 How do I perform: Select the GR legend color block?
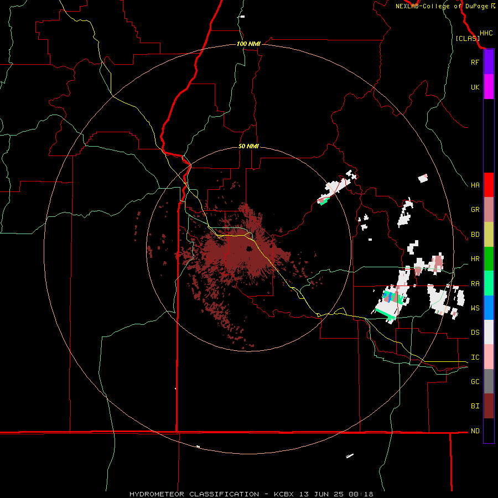(489, 209)
